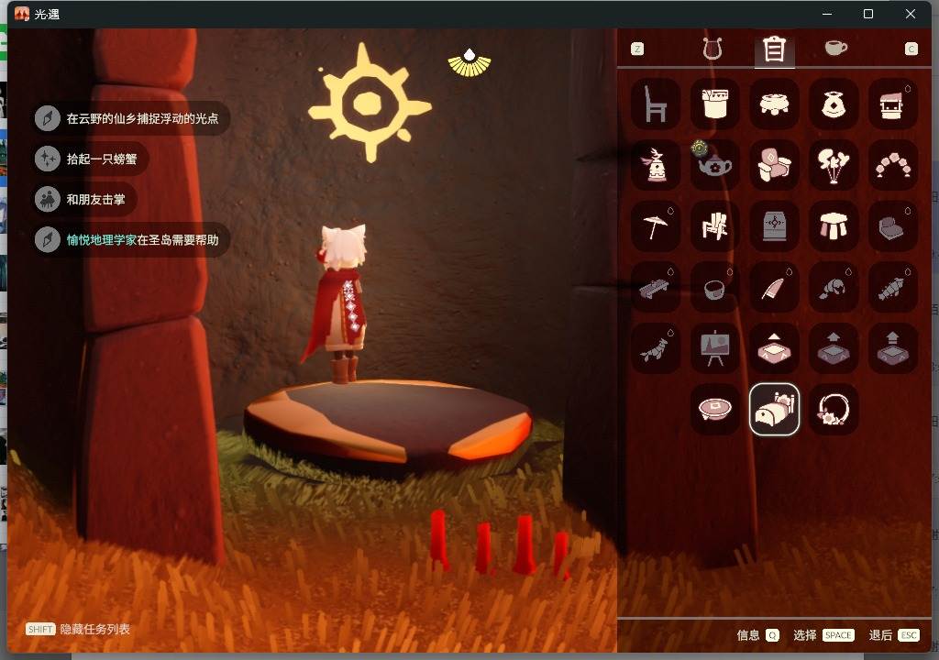Choose the pink round tea table prop
This screenshot has height=660, width=939.
click(x=715, y=409)
